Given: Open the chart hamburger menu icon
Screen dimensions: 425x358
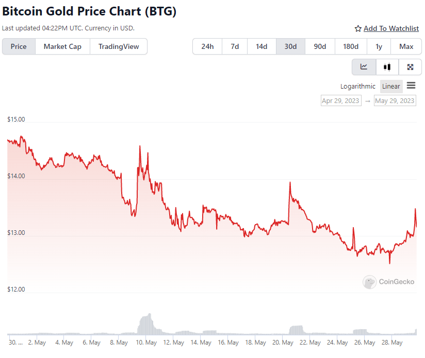Looking at the screenshot, I should pos(411,86).
